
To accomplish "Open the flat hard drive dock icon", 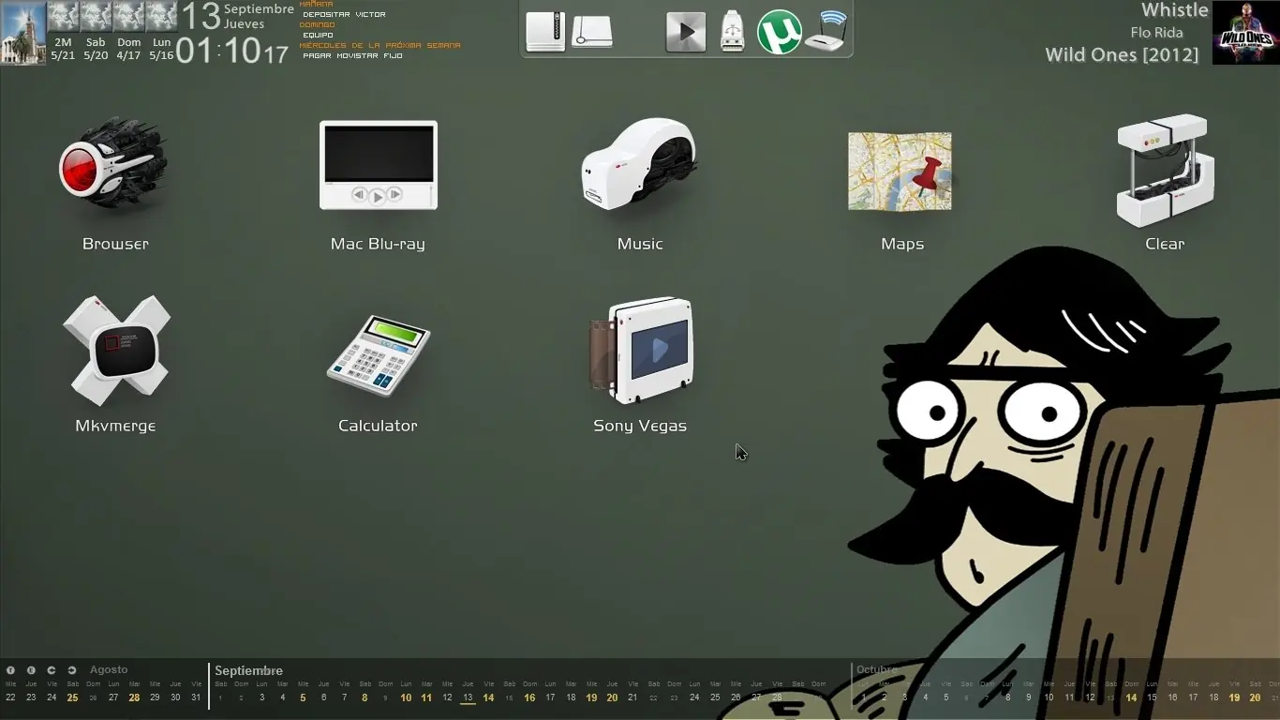I will pos(592,32).
